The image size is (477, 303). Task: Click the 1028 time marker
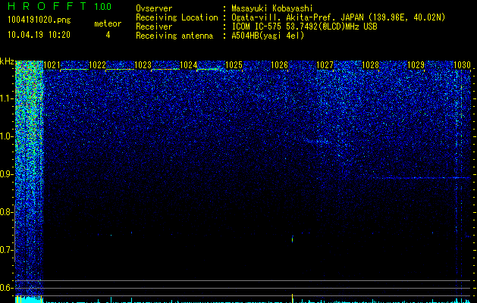tap(371, 65)
